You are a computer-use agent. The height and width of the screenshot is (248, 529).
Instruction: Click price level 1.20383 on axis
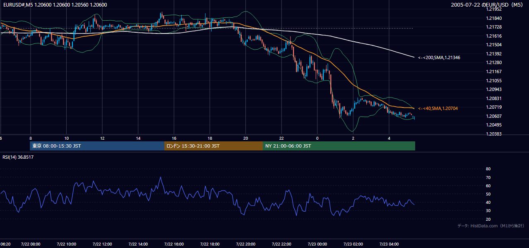point(493,134)
